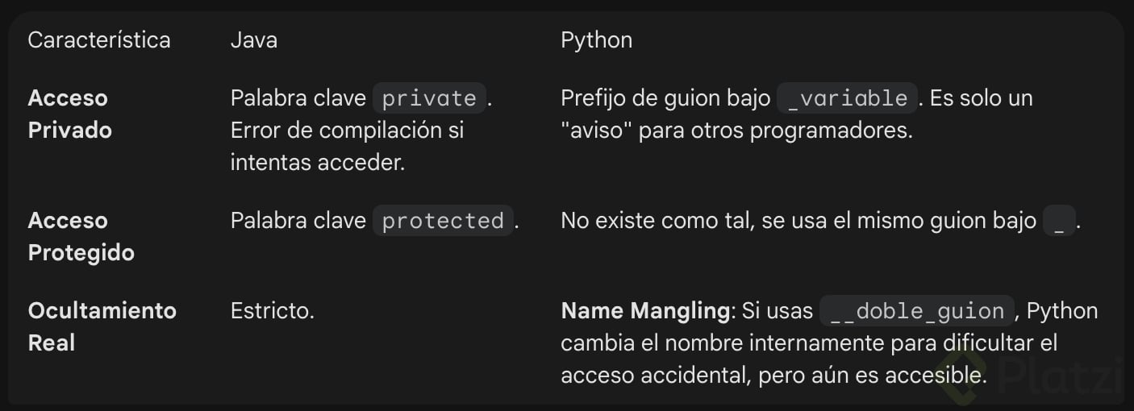Click the single underscore code chip
The width and height of the screenshot is (1134, 411).
[x=1059, y=221]
